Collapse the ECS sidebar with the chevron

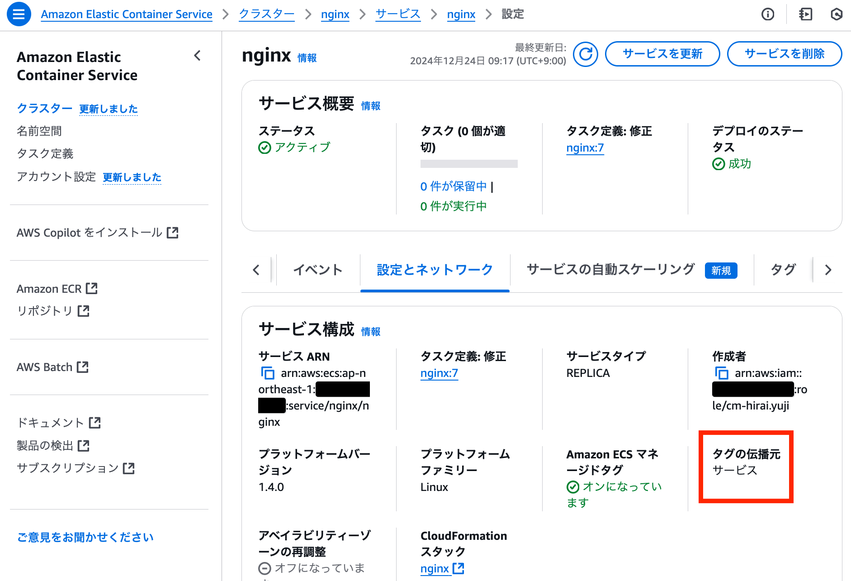click(197, 56)
